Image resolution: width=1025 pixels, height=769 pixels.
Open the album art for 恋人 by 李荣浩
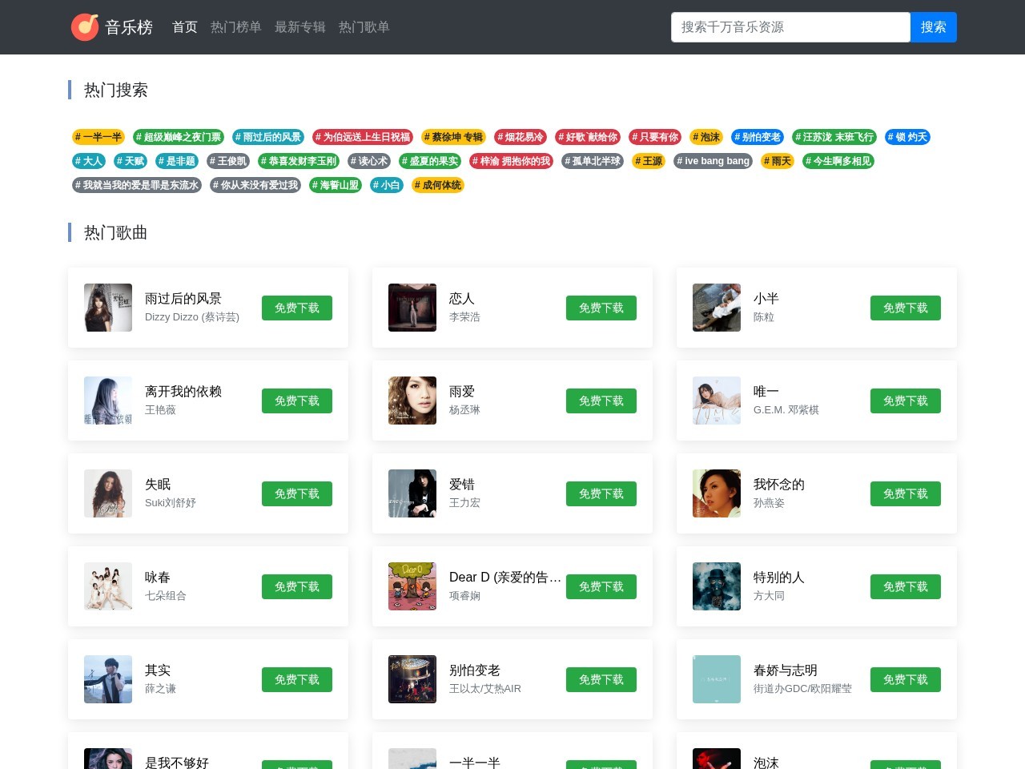pyautogui.click(x=412, y=308)
